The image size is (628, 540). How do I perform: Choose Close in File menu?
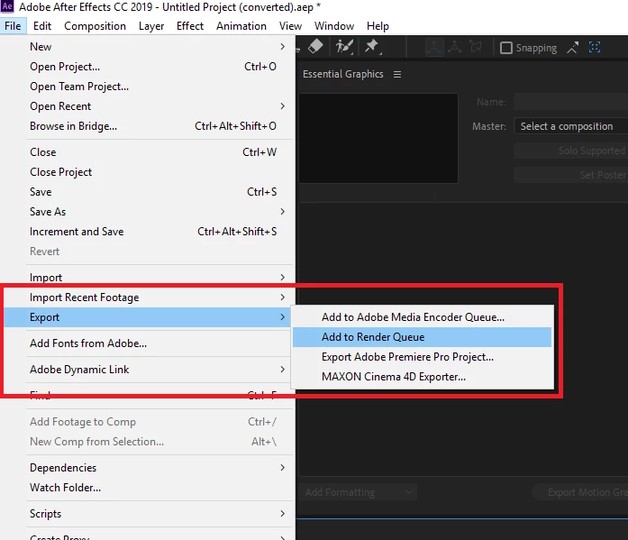point(147,152)
